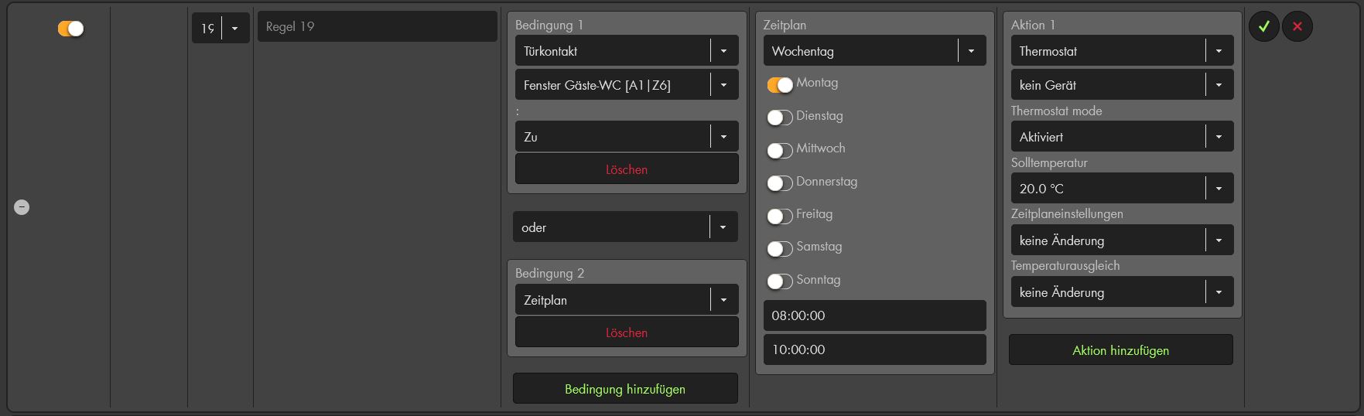Viewport: 1364px width, 416px height.
Task: Enable the Dienstag weekday toggle
Action: coord(780,117)
